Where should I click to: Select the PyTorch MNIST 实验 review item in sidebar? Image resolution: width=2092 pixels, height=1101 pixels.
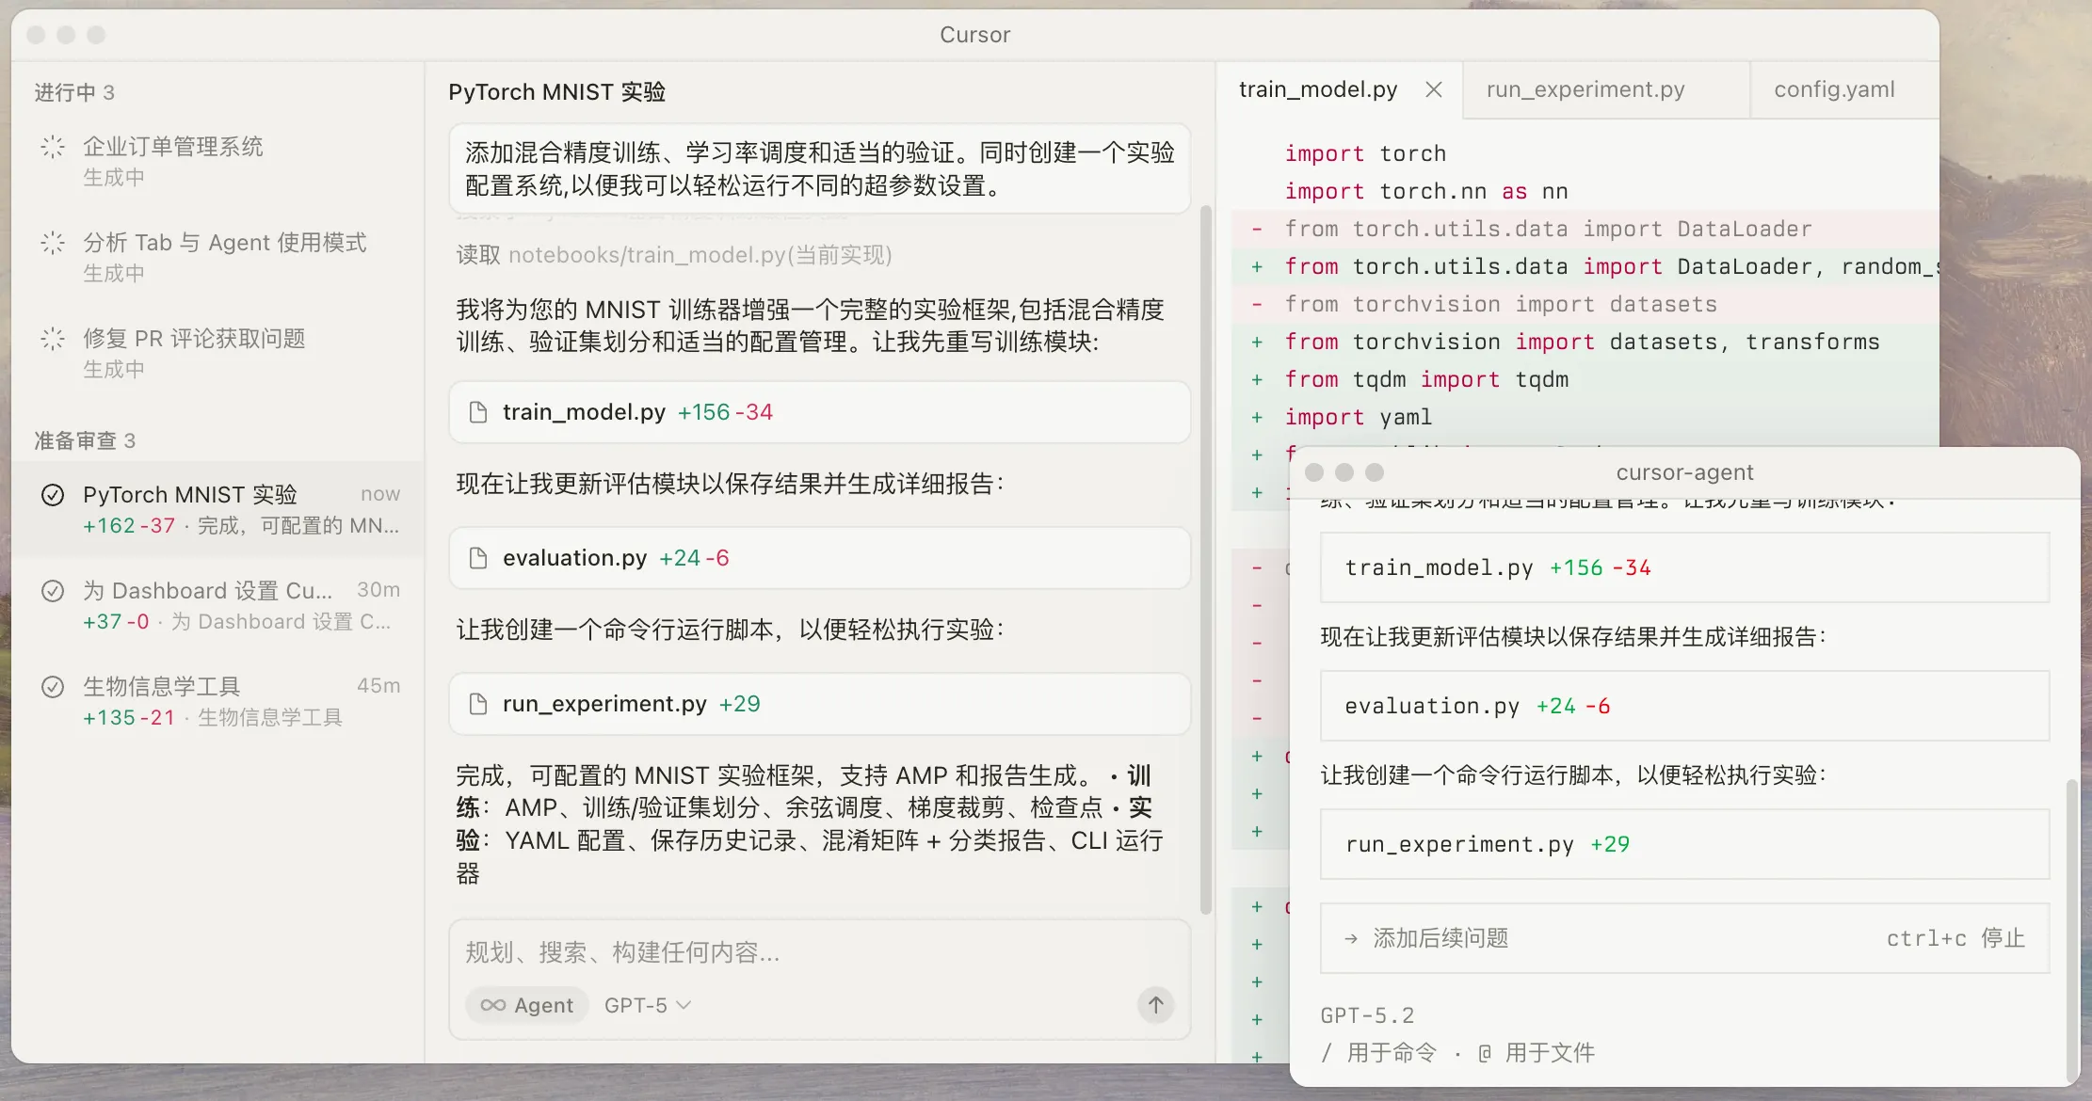[217, 509]
